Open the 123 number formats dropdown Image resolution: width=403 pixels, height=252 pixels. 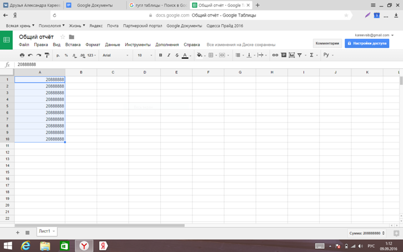tap(92, 55)
